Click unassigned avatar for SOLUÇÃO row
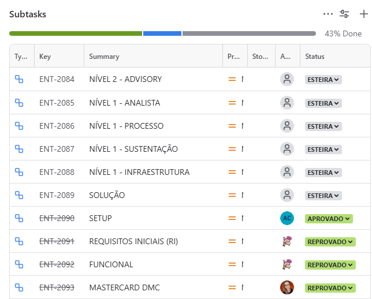 (287, 195)
